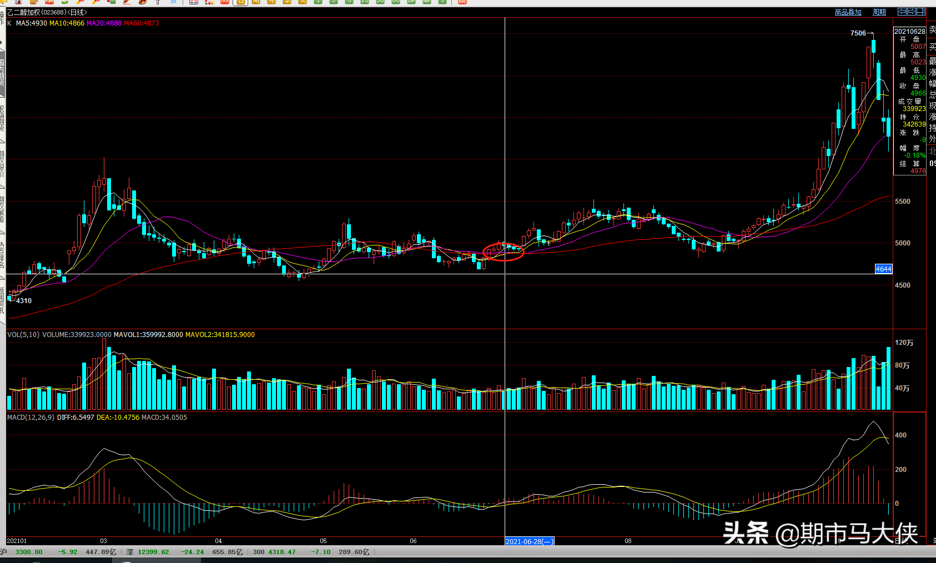
Task: Click the 2021-06-28 cursor date tag
Action: [x=530, y=541]
